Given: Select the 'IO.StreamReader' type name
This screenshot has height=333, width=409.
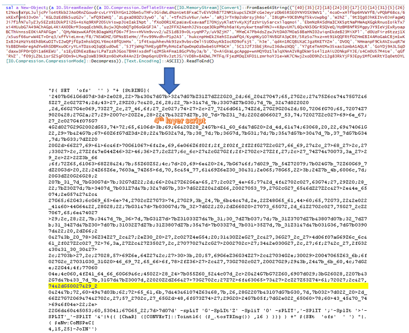Looking at the screenshot, I should coord(74,7).
